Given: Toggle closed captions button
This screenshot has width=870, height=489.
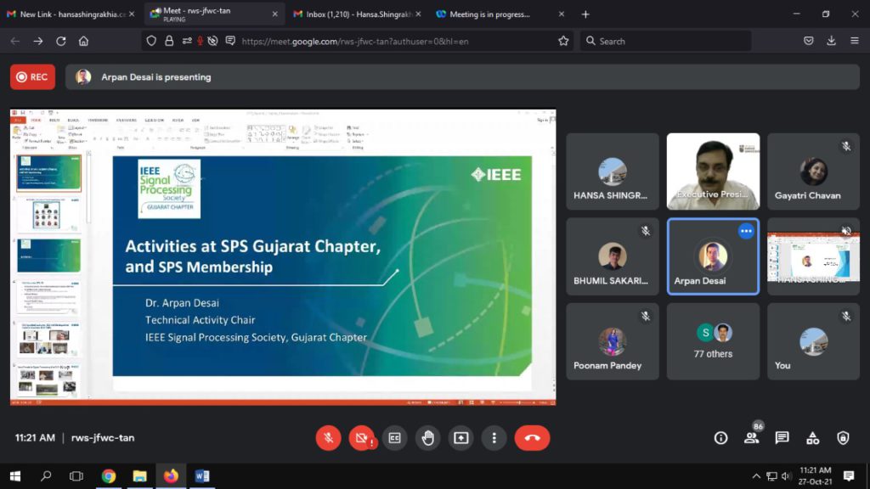Looking at the screenshot, I should [x=394, y=438].
